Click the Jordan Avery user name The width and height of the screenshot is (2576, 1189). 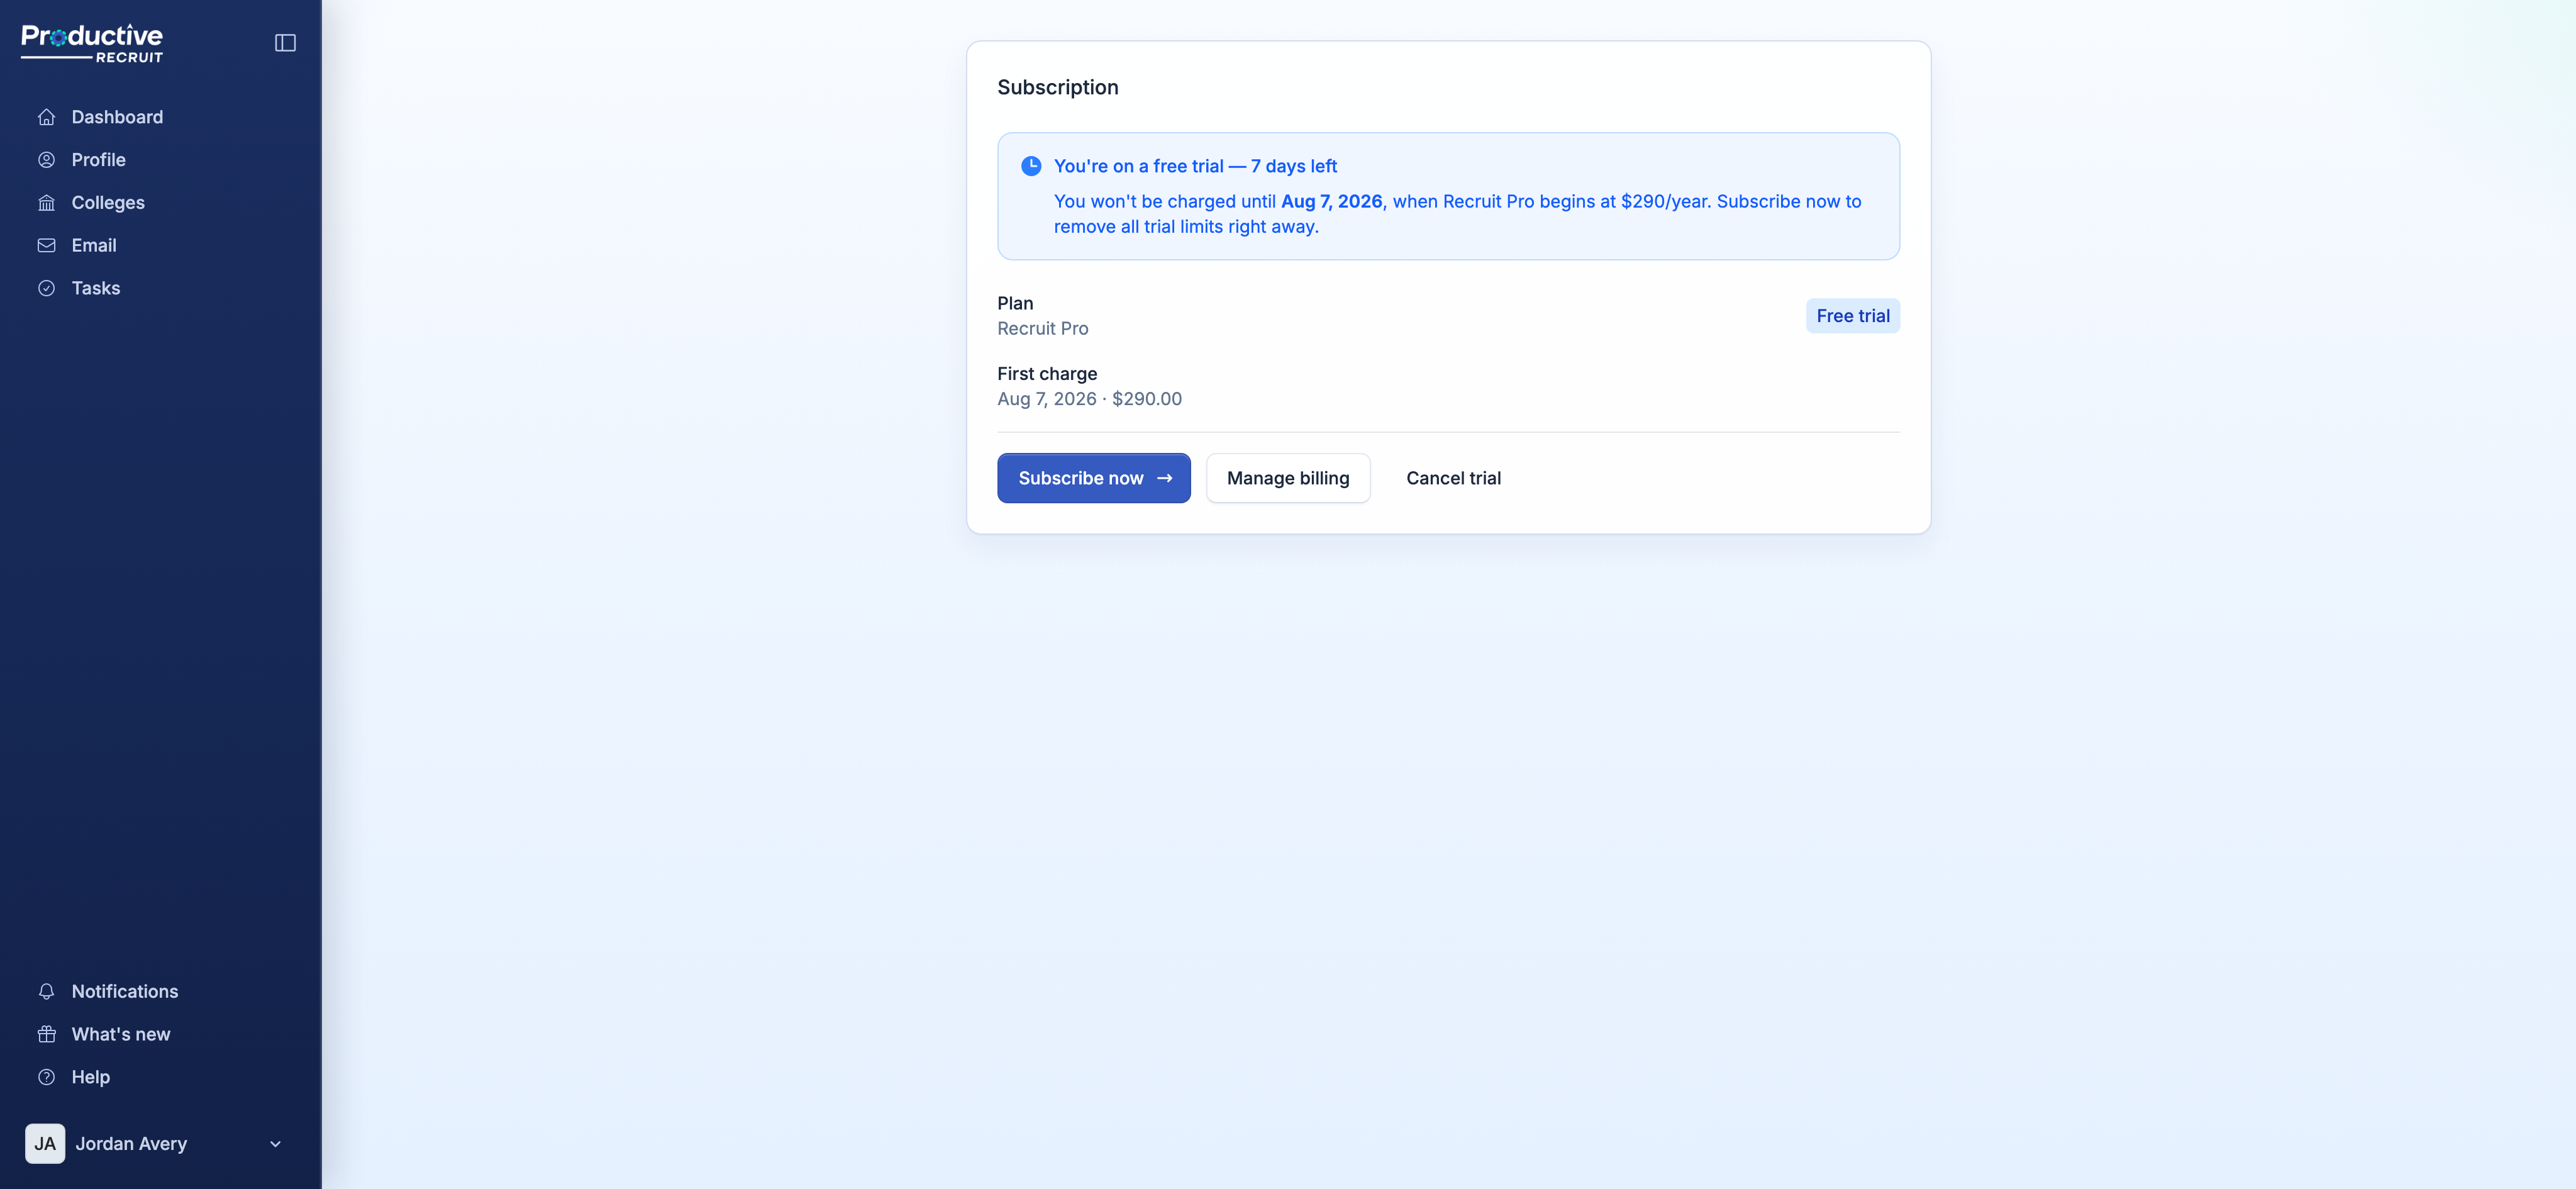click(131, 1144)
